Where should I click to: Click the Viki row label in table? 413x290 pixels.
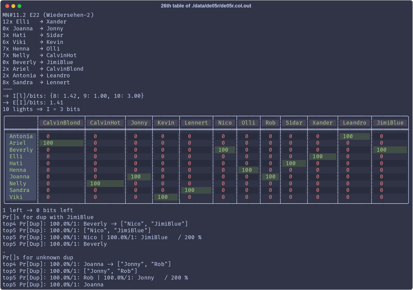click(x=16, y=197)
